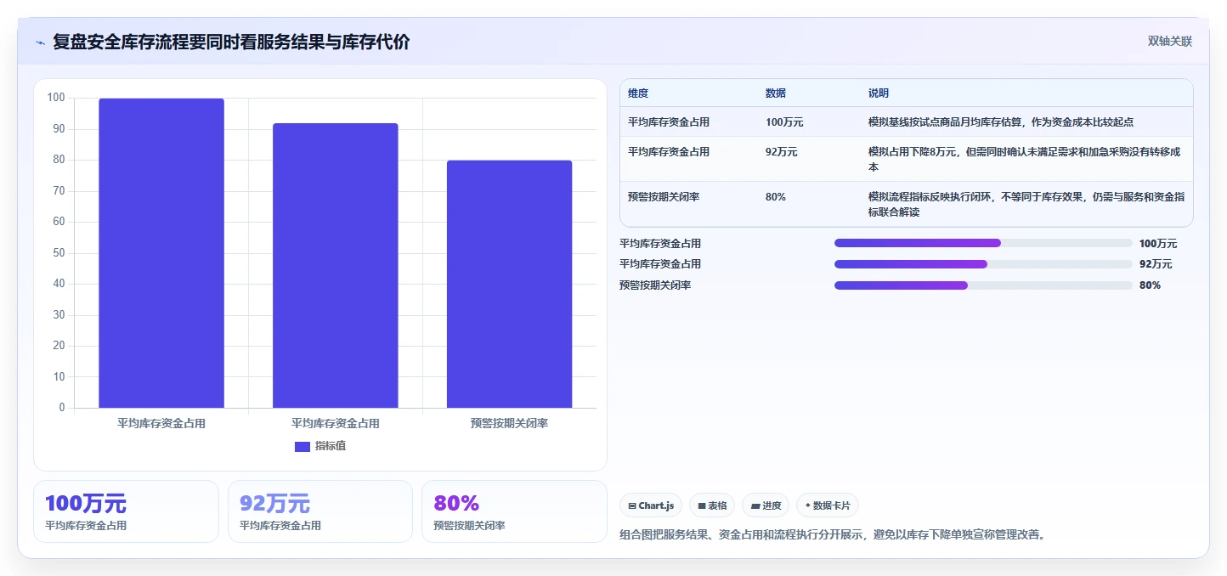
Task: Click the description starting 模拟占用下降8万元
Action: (x=1025, y=159)
